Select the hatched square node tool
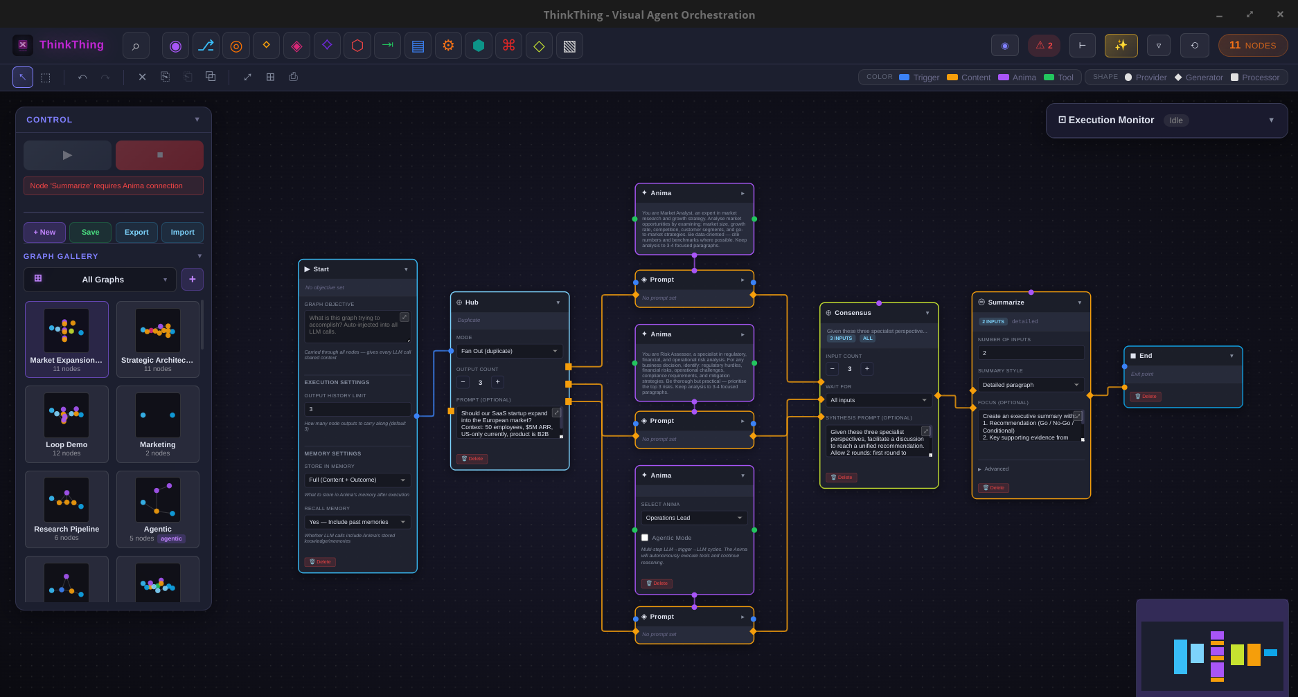The height and width of the screenshot is (697, 1298). click(569, 46)
